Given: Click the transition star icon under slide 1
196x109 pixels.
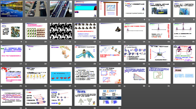Looking at the screenshot, I should pyautogui.click(x=1, y=20).
